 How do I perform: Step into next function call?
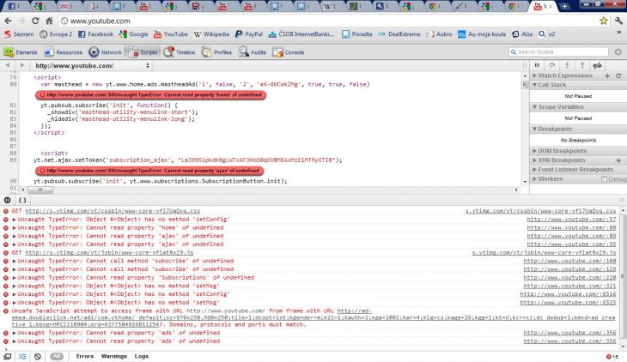coord(567,65)
